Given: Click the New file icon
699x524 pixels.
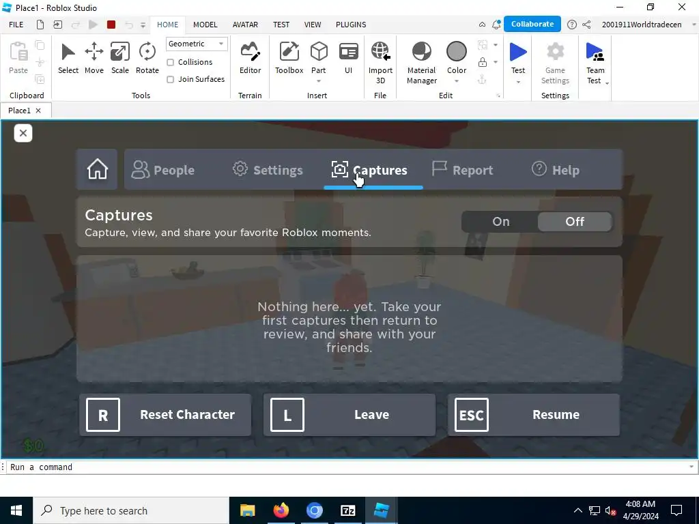Looking at the screenshot, I should (40, 25).
